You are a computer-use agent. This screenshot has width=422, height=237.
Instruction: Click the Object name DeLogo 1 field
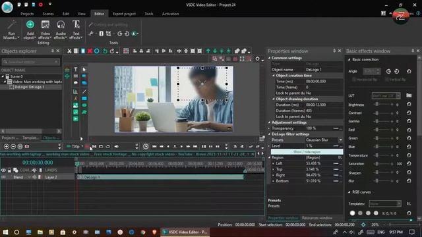click(x=324, y=70)
